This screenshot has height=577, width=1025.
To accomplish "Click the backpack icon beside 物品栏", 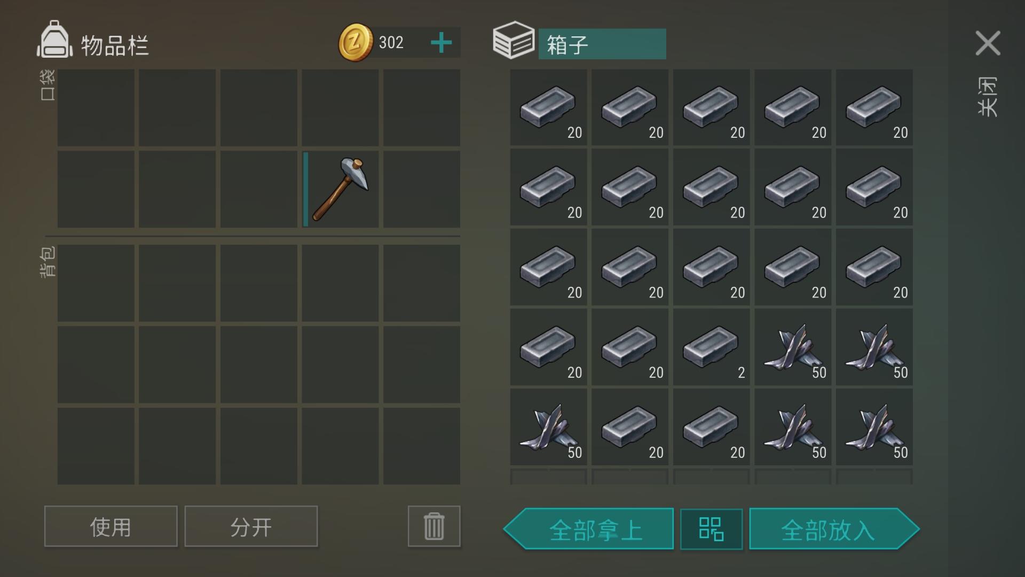I will [x=54, y=39].
